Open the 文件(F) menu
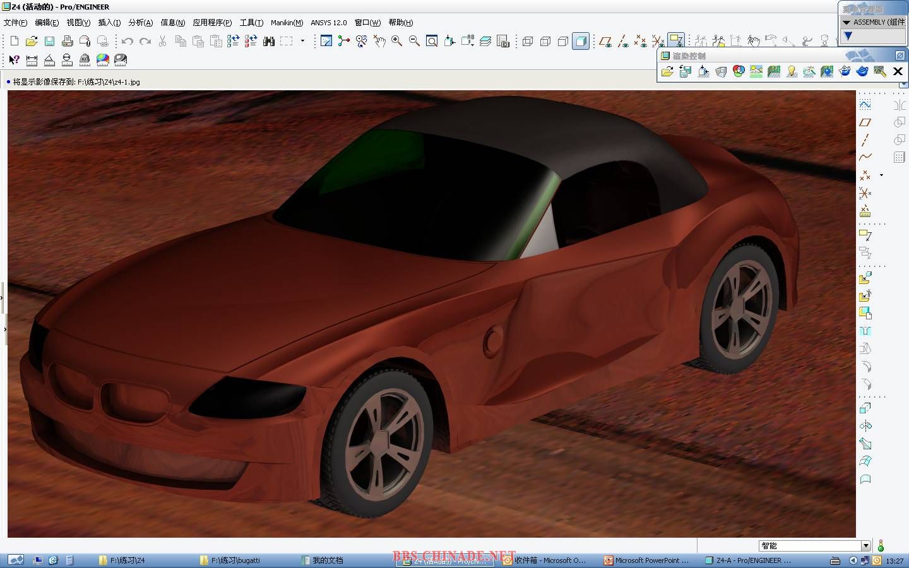The image size is (909, 568). coord(15,23)
